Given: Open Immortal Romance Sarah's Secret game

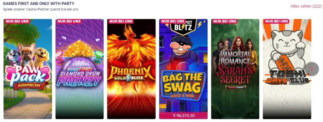Looking at the screenshot, I should click(235, 69).
